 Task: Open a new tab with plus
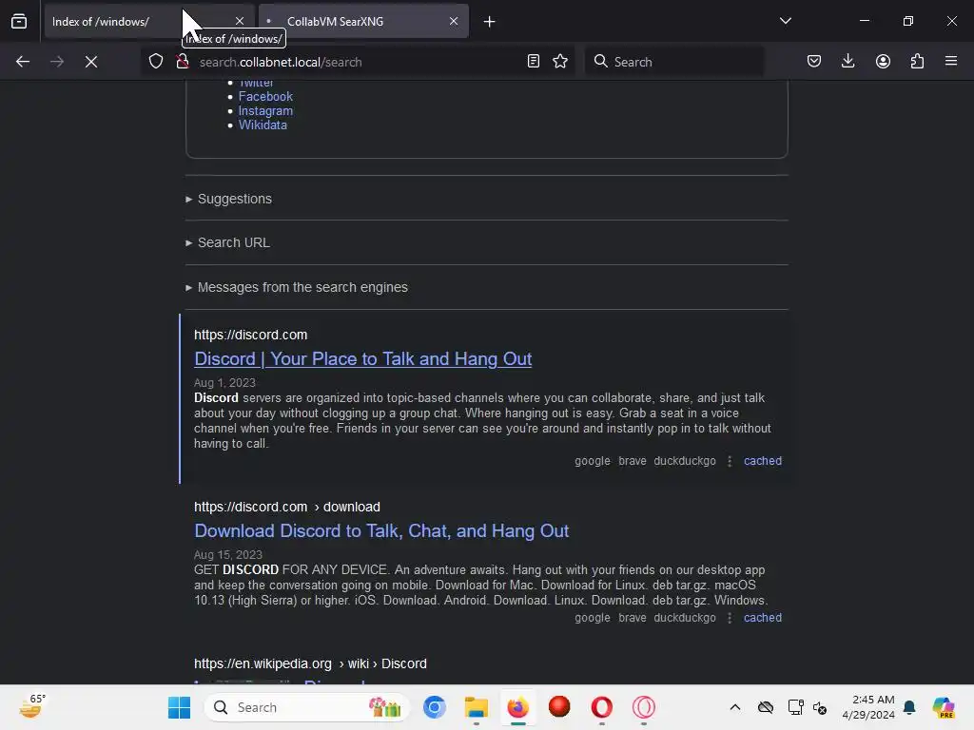490,22
